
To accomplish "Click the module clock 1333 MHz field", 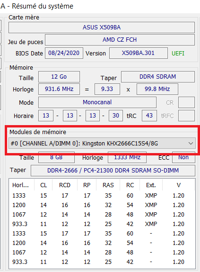I will coord(127,157).
